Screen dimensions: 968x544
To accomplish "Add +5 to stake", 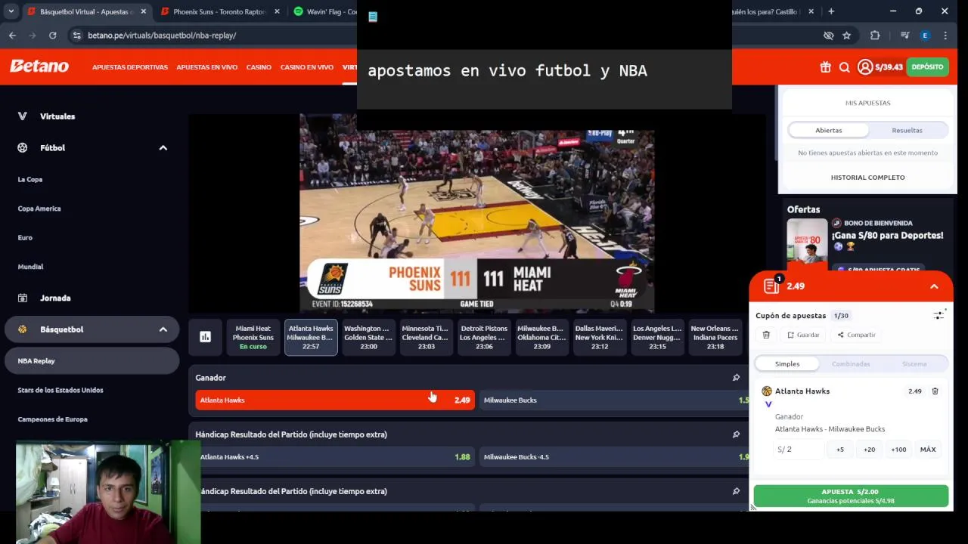I will coord(840,450).
